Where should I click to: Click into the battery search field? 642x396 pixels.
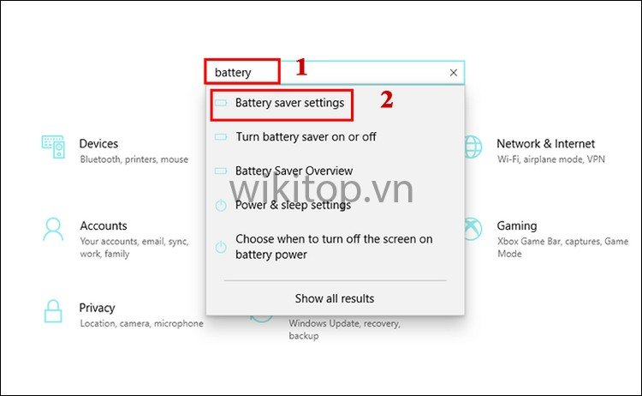coord(335,73)
